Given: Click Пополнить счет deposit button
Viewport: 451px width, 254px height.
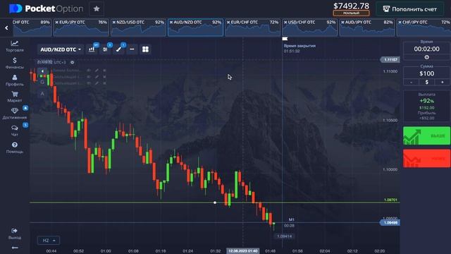Looking at the screenshot, I should pyautogui.click(x=410, y=9).
